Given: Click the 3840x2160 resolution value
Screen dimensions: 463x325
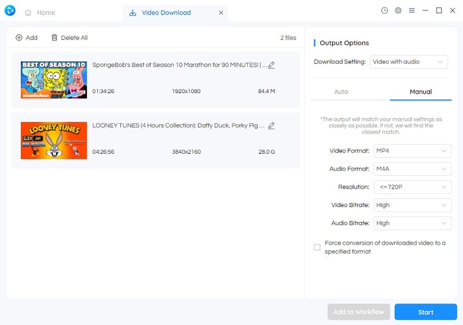Looking at the screenshot, I should [186, 152].
